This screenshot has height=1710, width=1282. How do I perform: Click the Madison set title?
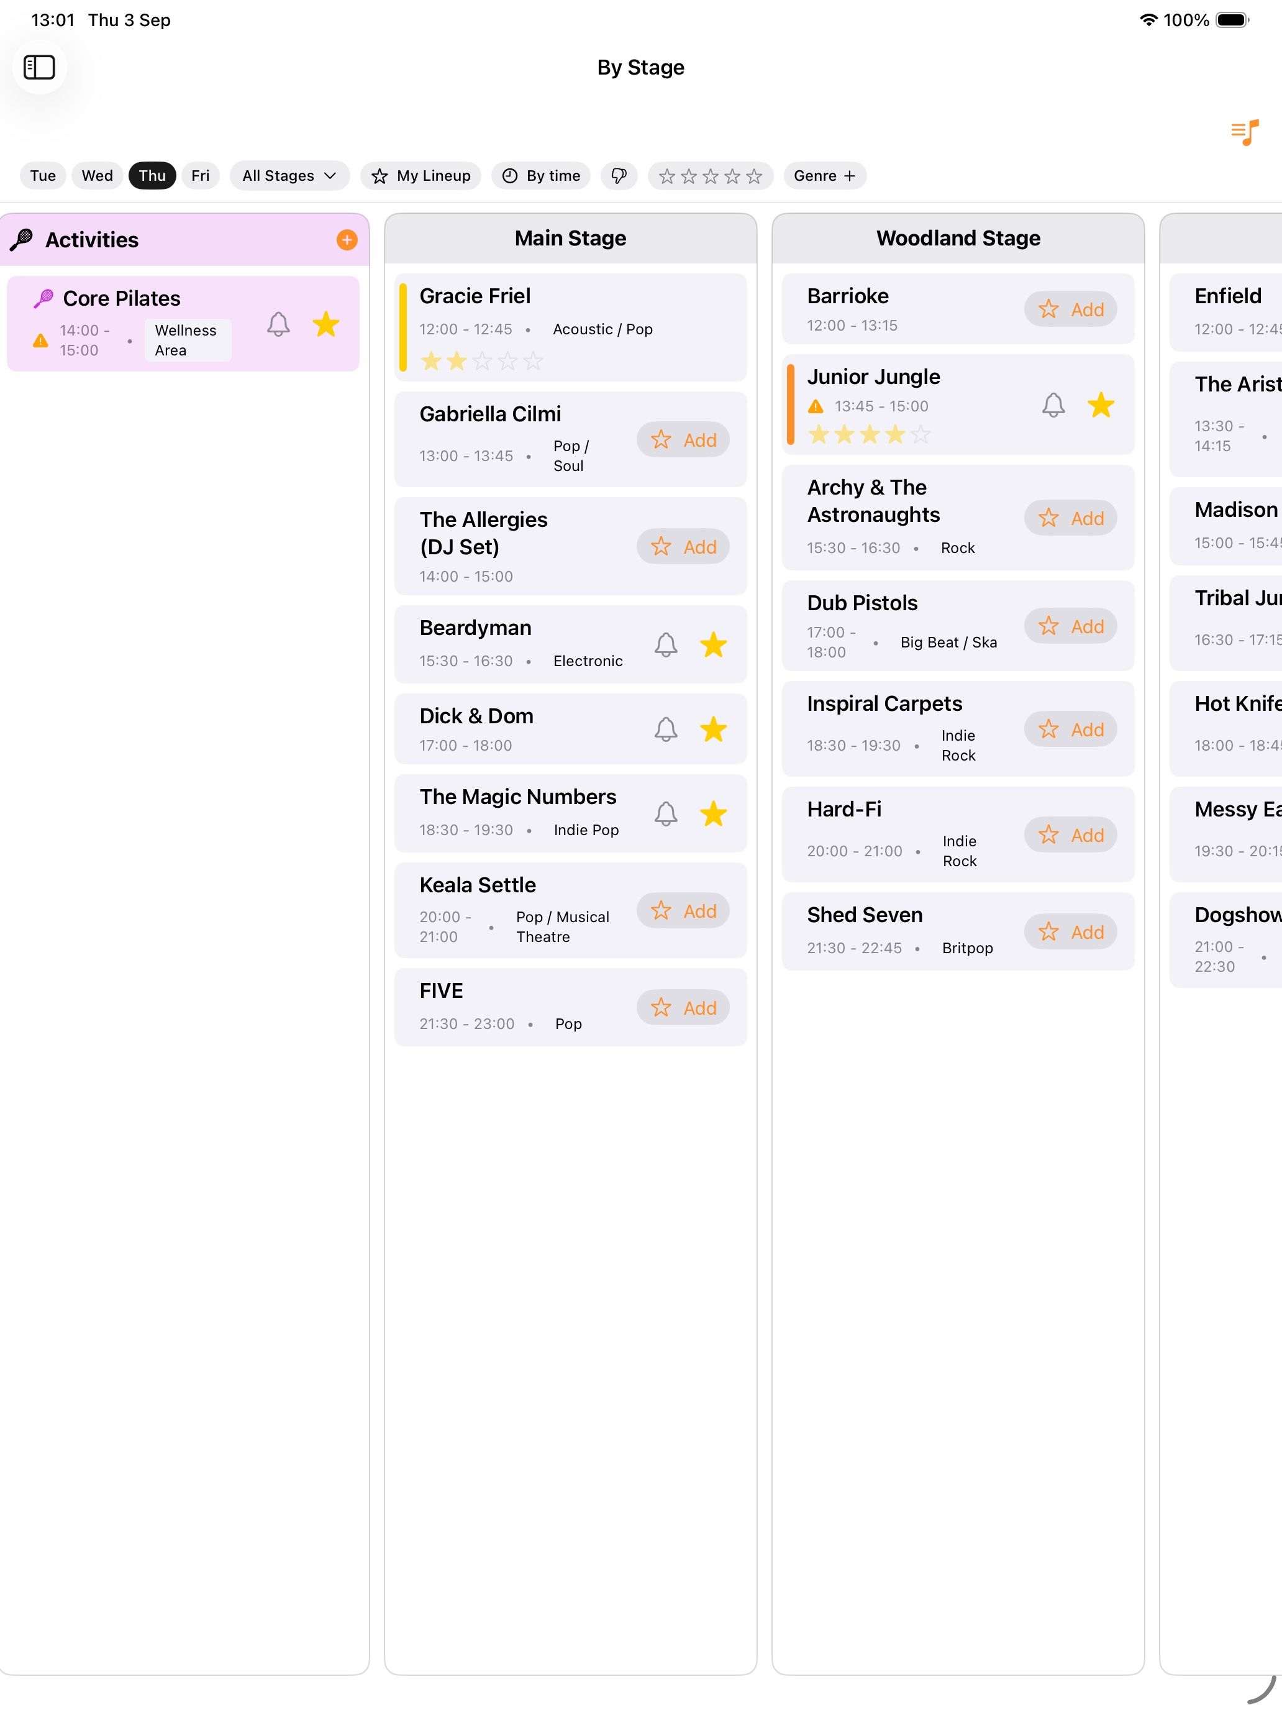[x=1237, y=510]
